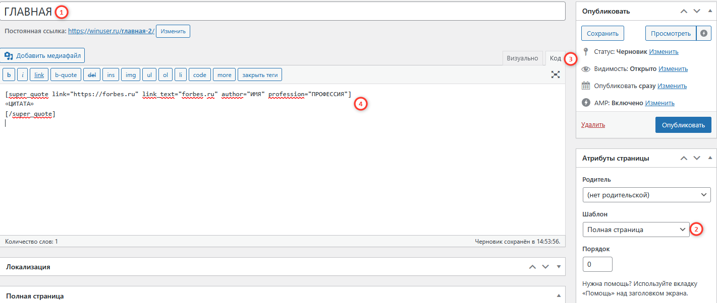This screenshot has height=303, width=717.
Task: Click the AMP lightning preview icon
Action: point(704,33)
